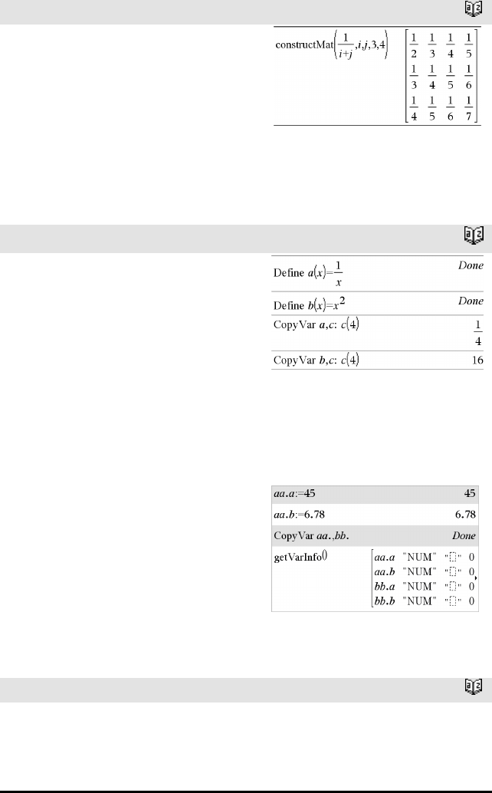Select the Define b(x)=x² entry
The image size is (492, 793).
click(x=309, y=304)
